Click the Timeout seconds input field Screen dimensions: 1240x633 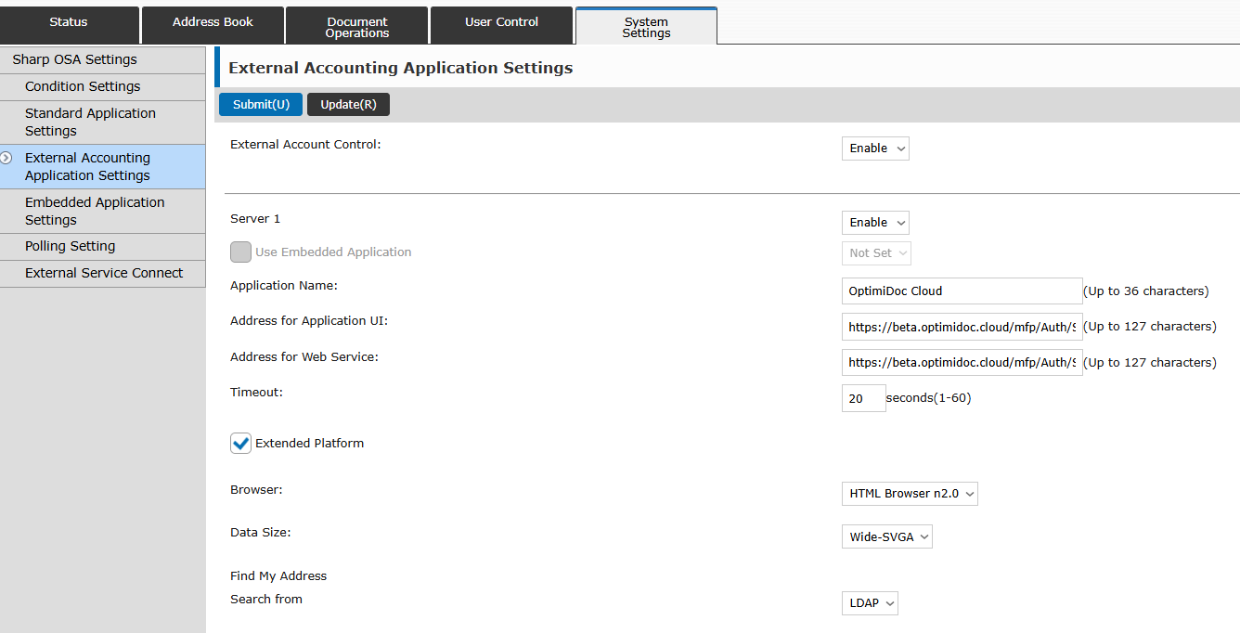863,398
